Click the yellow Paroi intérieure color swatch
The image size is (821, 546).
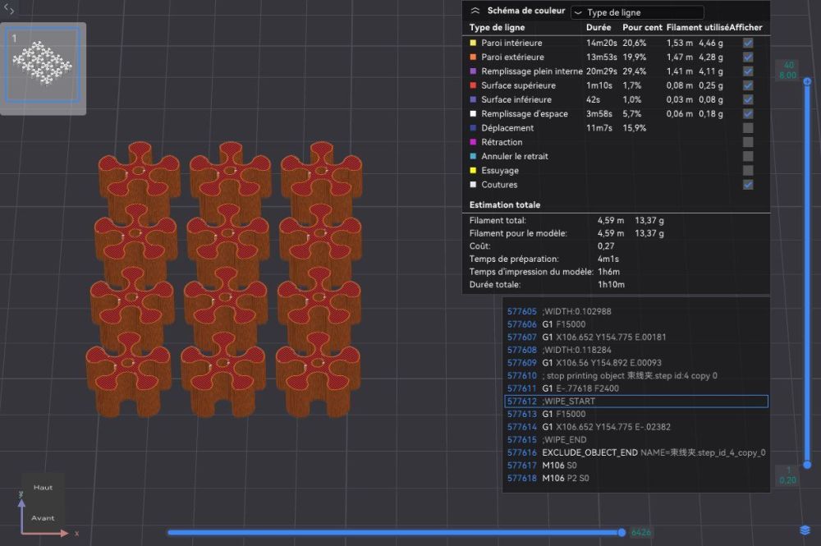(x=473, y=43)
